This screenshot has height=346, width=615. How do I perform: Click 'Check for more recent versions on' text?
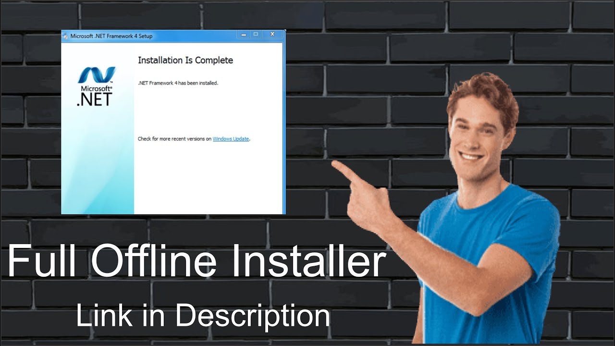click(174, 139)
